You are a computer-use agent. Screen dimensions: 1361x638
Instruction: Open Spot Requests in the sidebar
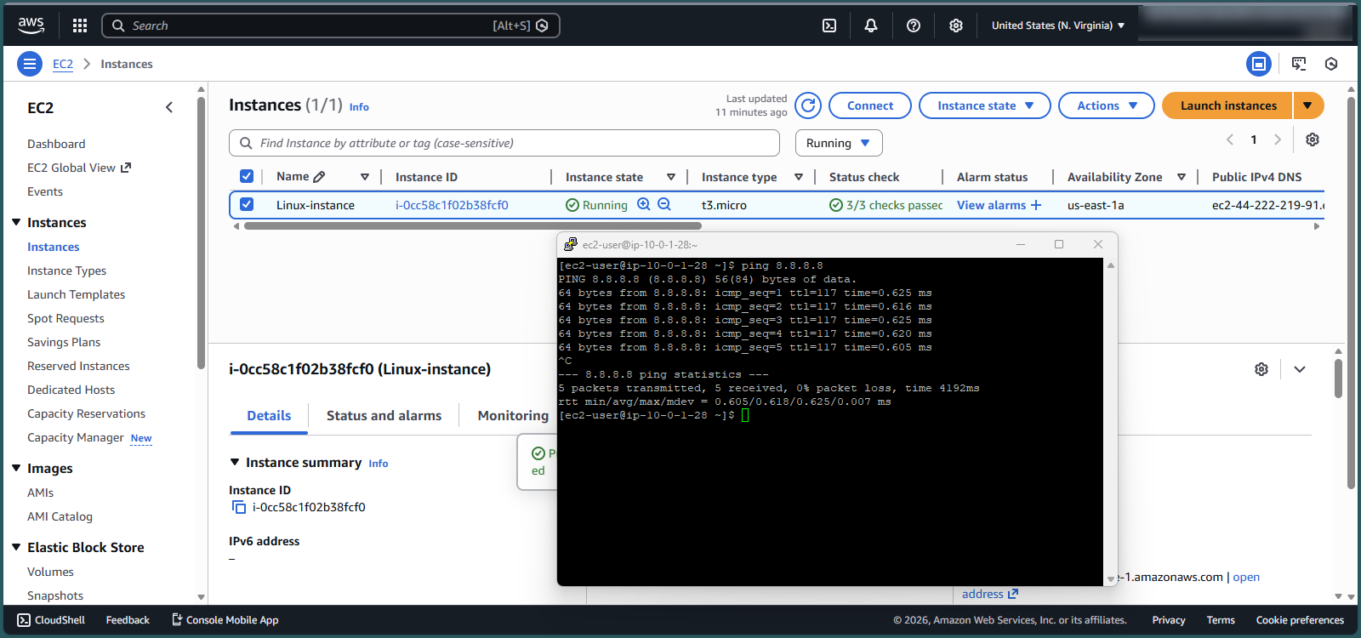tap(65, 318)
